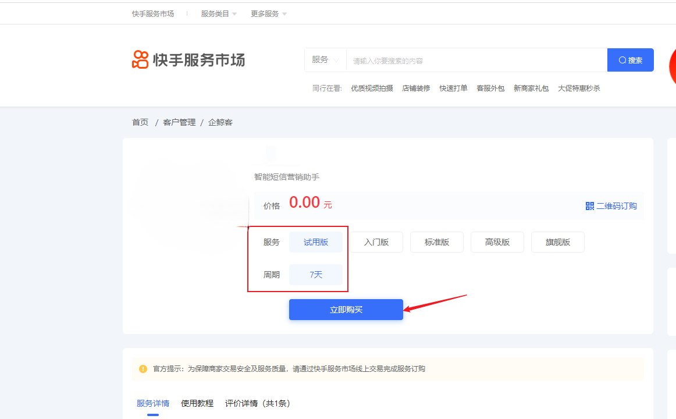Go to 首页 in the breadcrumb
This screenshot has height=419, width=676.
pos(140,122)
